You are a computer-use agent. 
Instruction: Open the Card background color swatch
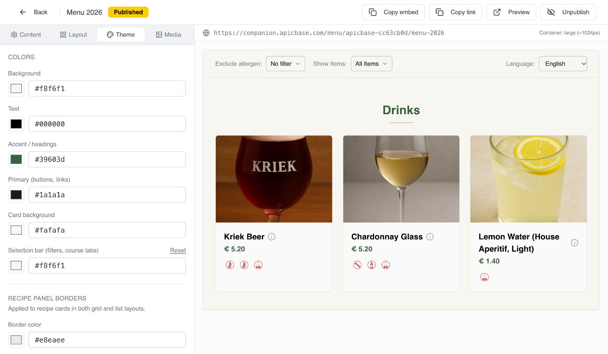click(x=16, y=230)
